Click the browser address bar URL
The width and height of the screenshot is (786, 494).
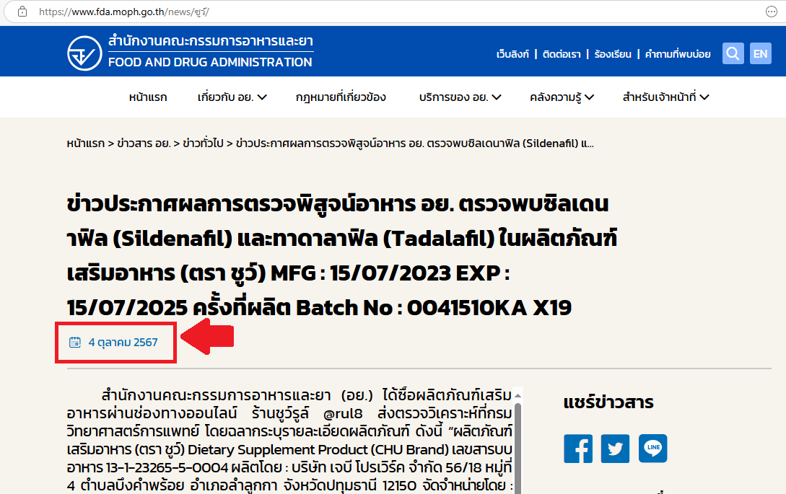coord(124,12)
